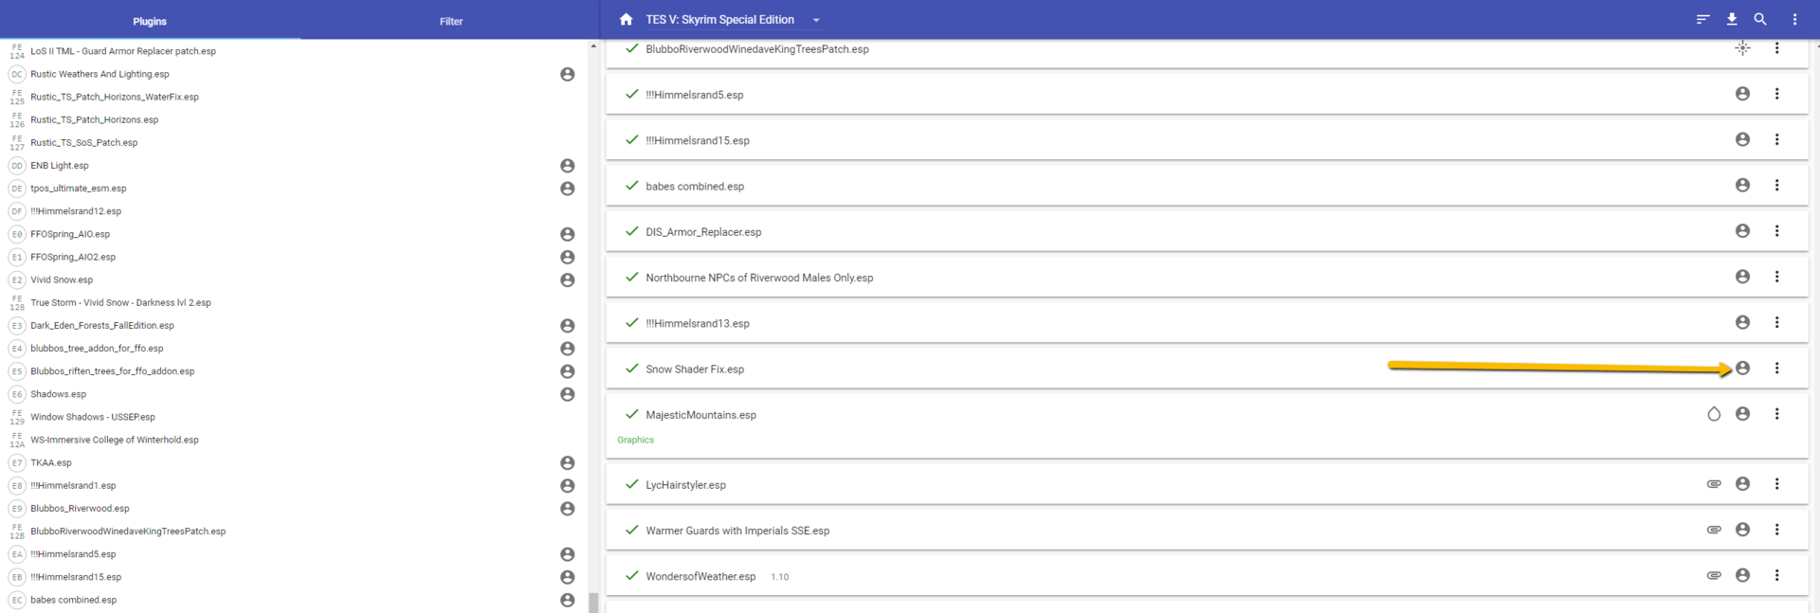Click the paperclip icon on LycHairstyler.esp card
This screenshot has height=613, width=1820.
pyautogui.click(x=1714, y=484)
